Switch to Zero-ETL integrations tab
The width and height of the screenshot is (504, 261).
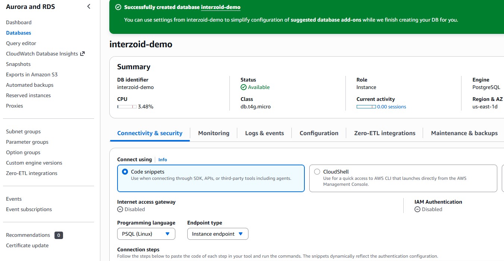(385, 133)
